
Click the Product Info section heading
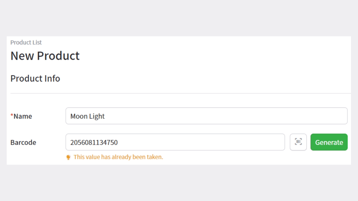tap(35, 78)
